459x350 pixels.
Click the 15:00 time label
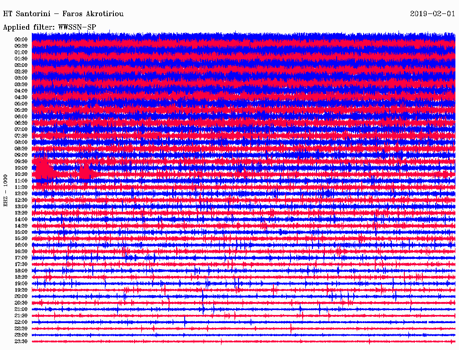pyautogui.click(x=21, y=232)
